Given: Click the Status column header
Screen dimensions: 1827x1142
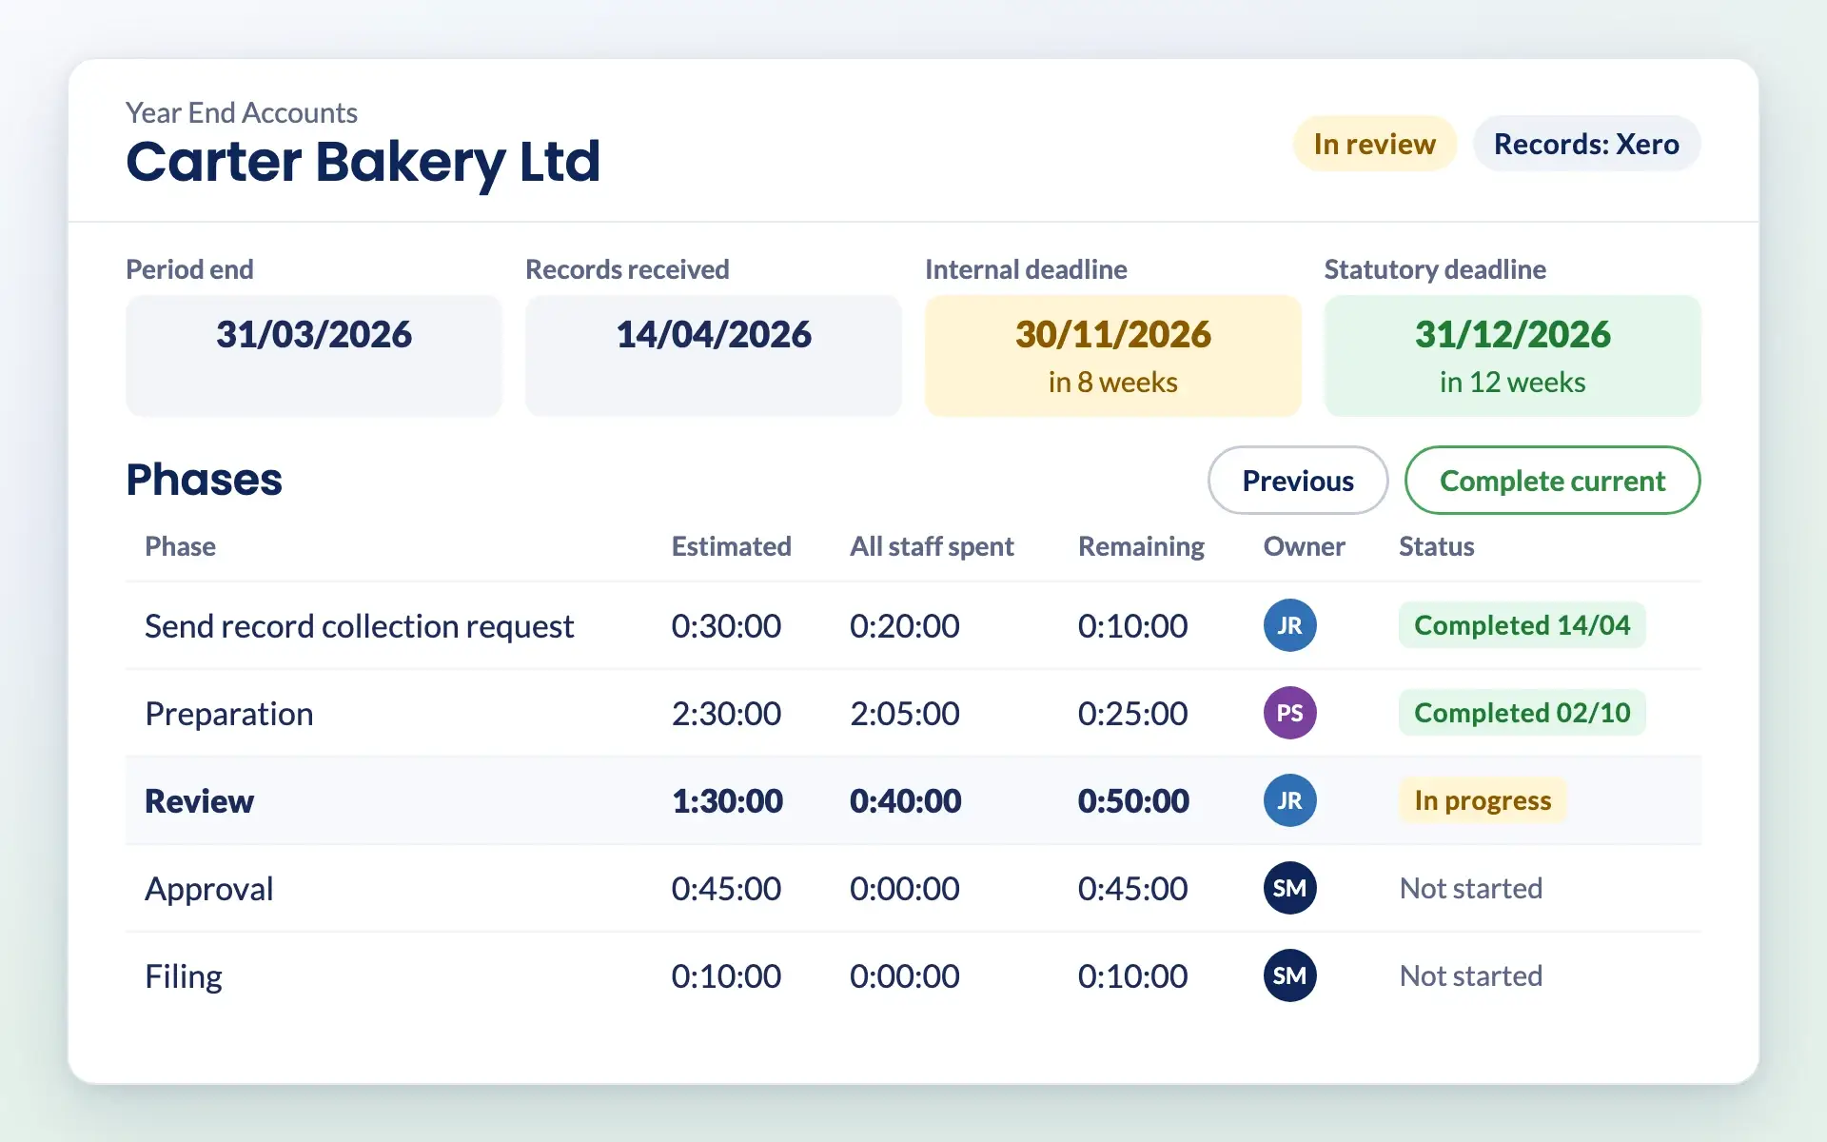Looking at the screenshot, I should click(1436, 546).
